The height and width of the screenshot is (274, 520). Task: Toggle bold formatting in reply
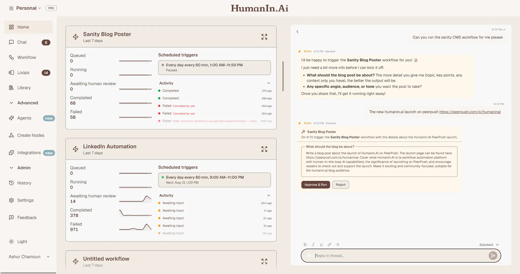(x=305, y=245)
